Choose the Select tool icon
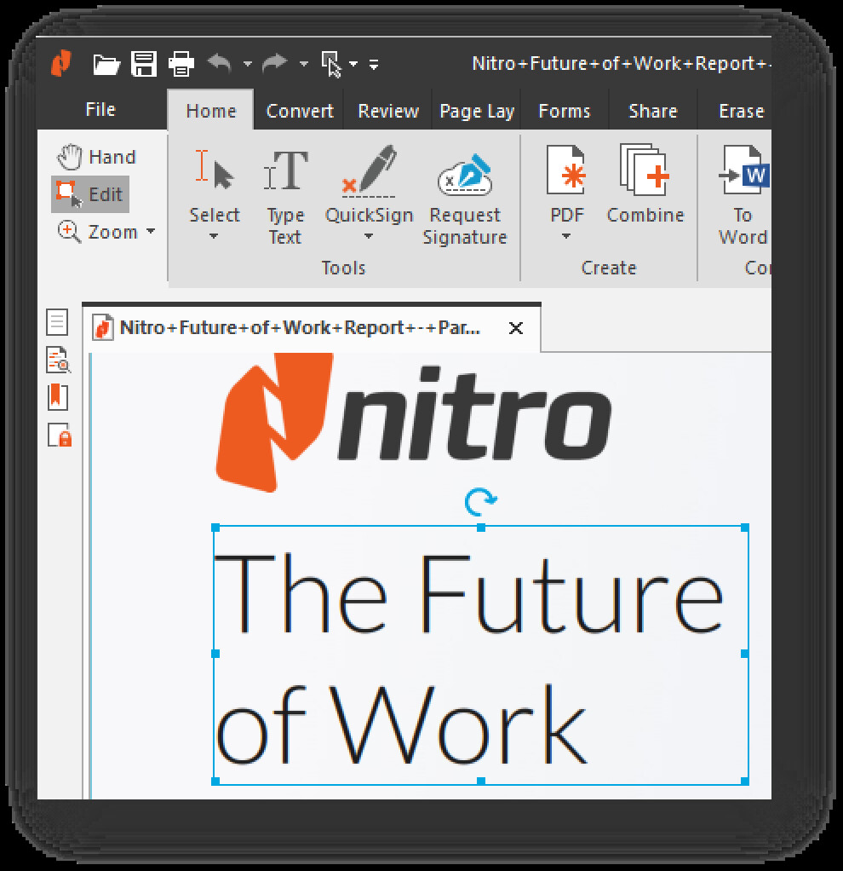Viewport: 843px width, 871px height. 215,170
